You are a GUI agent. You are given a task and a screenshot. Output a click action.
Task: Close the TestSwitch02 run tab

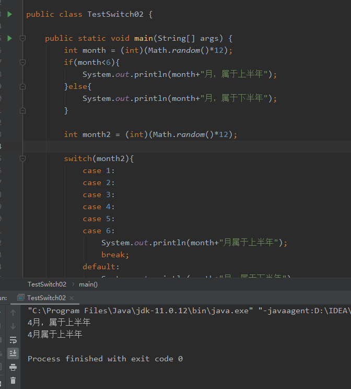[72, 298]
